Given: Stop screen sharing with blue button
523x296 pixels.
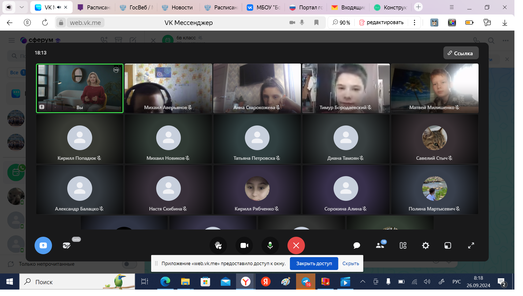Looking at the screenshot, I should point(43,245).
